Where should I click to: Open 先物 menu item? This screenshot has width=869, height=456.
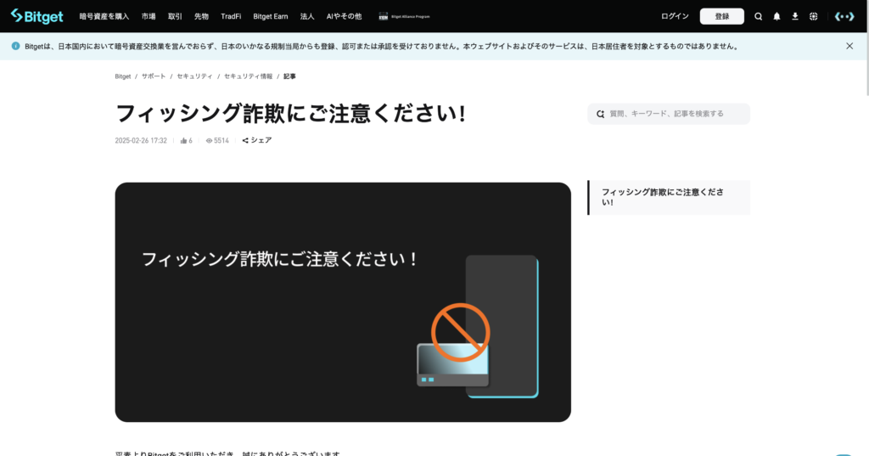pyautogui.click(x=201, y=17)
